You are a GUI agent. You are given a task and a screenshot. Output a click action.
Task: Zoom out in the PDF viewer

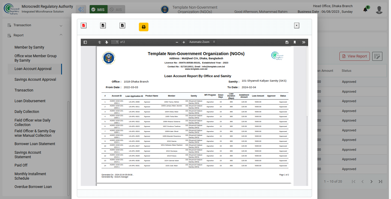[177, 42]
